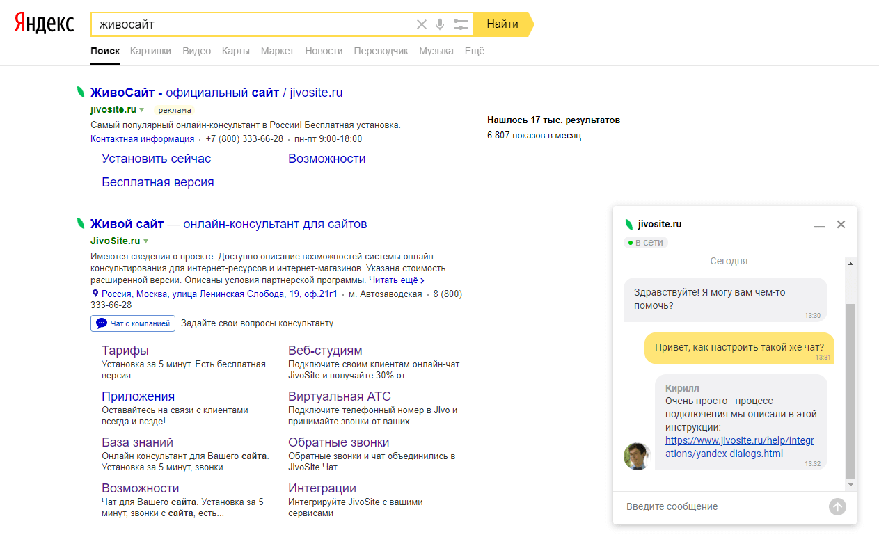The image size is (879, 537).
Task: Click text Нашлось 17 тыс. результатов
Action: click(554, 120)
